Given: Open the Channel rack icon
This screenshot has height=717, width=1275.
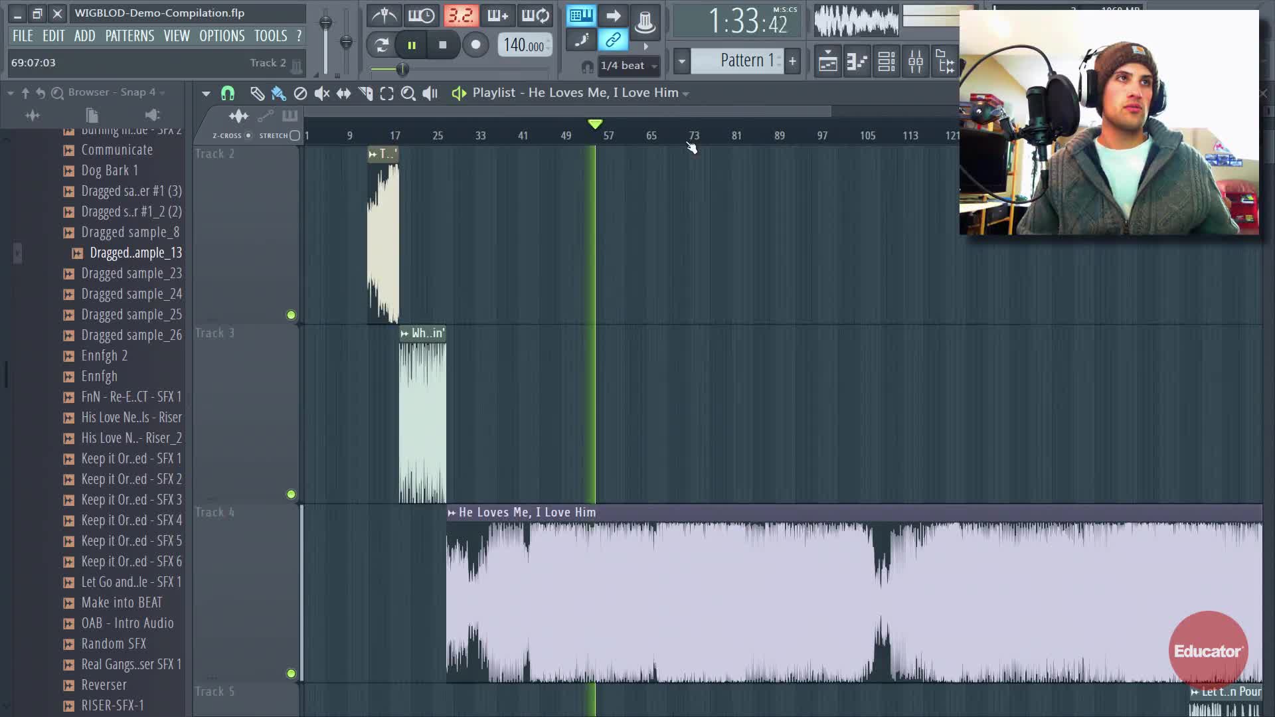Looking at the screenshot, I should [887, 62].
